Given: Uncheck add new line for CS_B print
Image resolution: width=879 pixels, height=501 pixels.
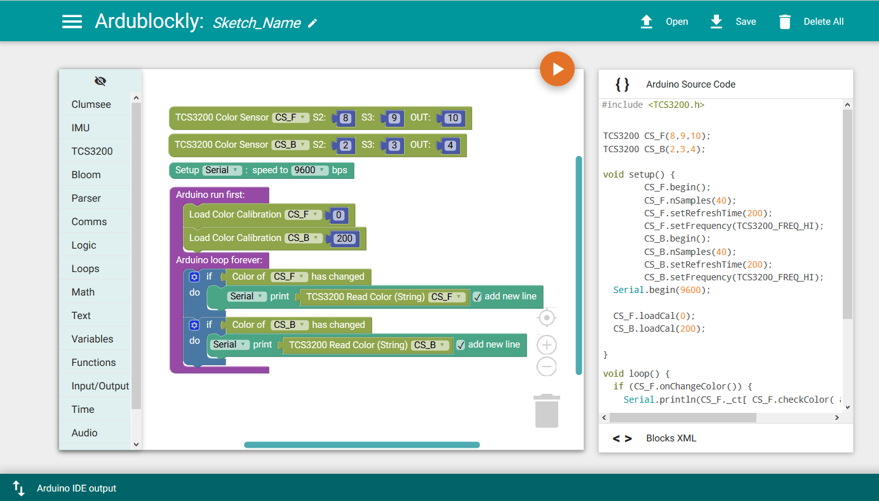Looking at the screenshot, I should click(460, 345).
